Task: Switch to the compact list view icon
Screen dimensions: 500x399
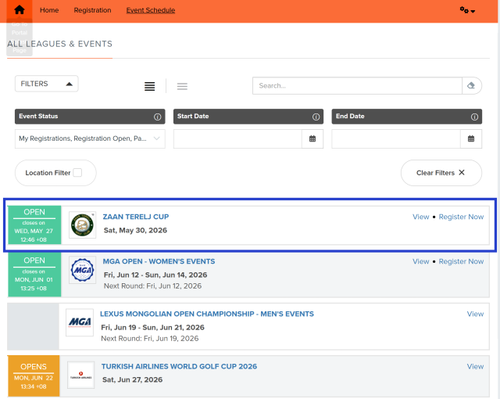Action: [182, 86]
